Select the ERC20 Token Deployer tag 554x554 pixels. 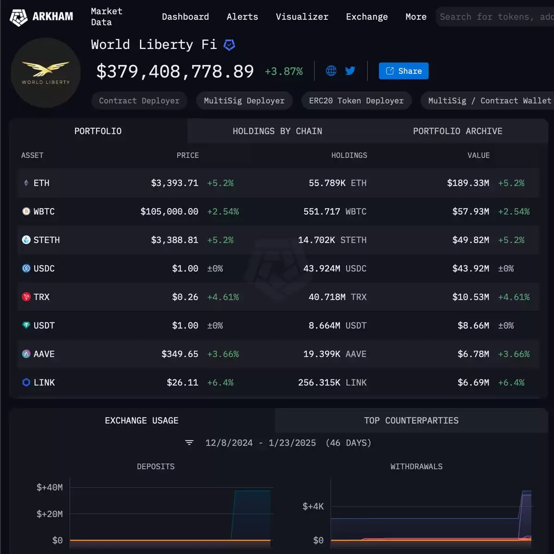(356, 101)
